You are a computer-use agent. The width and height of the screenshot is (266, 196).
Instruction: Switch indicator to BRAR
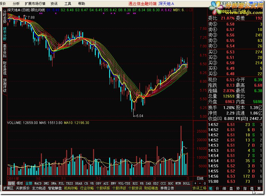(x=79, y=183)
